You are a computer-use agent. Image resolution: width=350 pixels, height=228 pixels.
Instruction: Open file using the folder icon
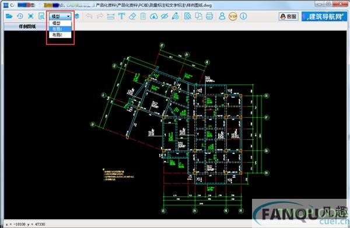point(9,16)
